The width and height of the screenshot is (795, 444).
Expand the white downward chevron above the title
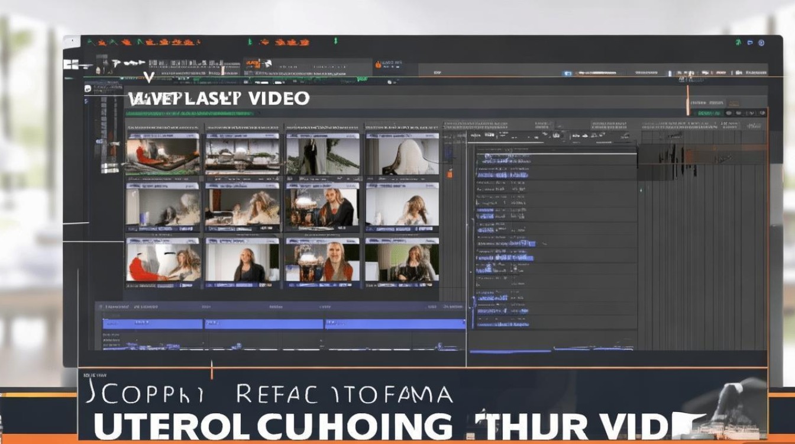click(x=149, y=77)
